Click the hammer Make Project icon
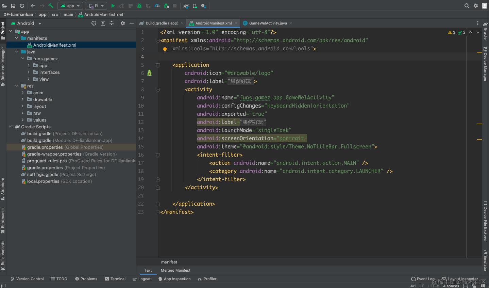This screenshot has height=288, width=489. click(51, 6)
